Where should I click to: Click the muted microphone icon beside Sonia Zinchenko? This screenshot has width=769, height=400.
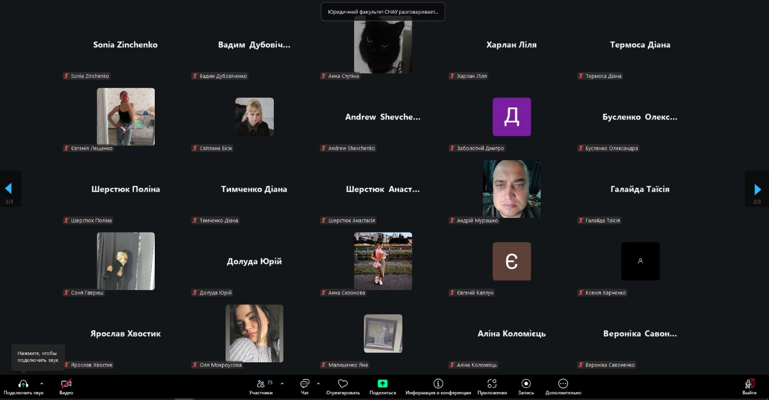[66, 76]
